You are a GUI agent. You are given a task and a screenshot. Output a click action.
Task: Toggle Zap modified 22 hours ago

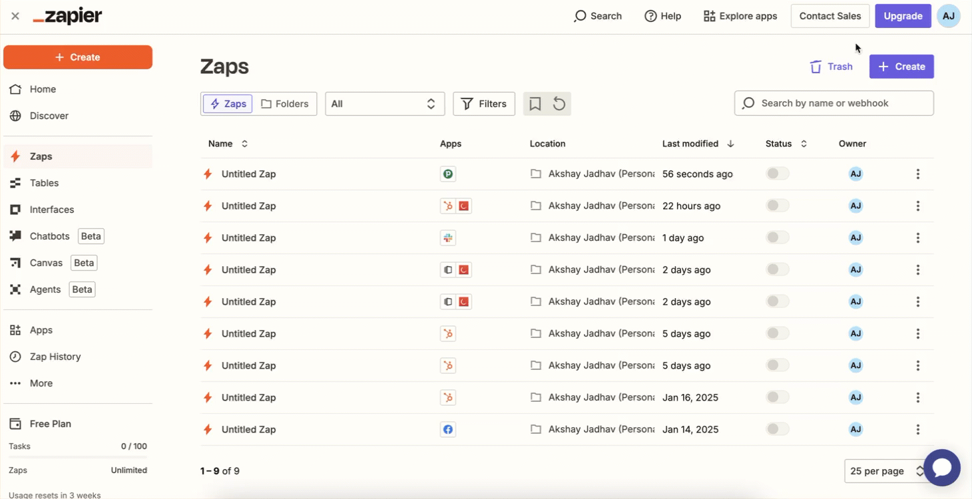coord(778,206)
